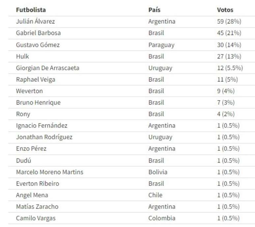The width and height of the screenshot is (255, 227).
Task: Select the Julián Álvarez player name
Action: (x=35, y=21)
